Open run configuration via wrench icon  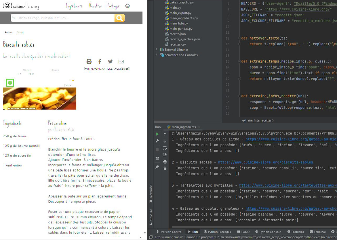click(157, 141)
